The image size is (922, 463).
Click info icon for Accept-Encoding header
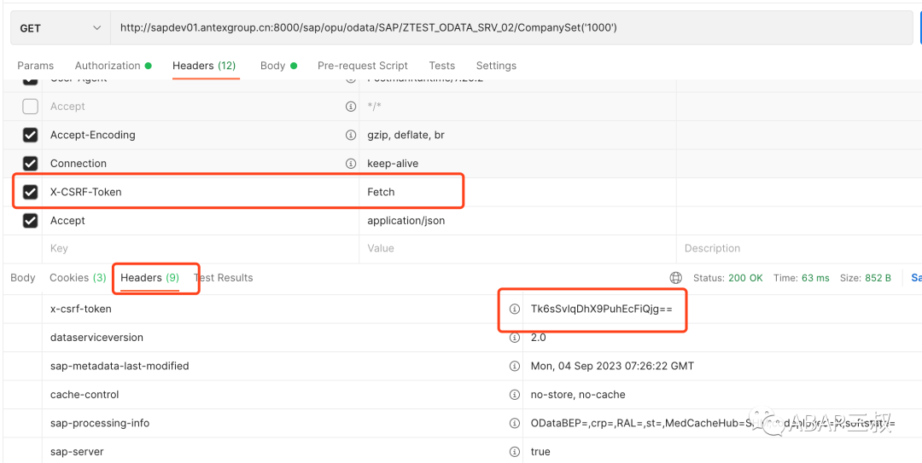coord(351,135)
